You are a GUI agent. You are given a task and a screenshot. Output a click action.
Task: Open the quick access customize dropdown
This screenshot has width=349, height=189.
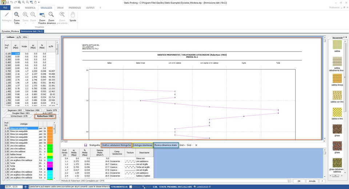click(x=39, y=2)
